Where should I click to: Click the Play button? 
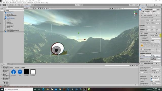tap(76, 5)
